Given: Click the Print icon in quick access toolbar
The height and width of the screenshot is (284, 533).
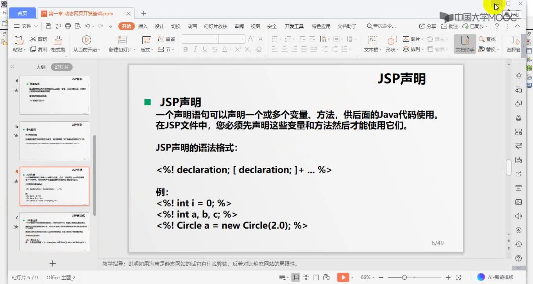Looking at the screenshot, I should [68, 26].
